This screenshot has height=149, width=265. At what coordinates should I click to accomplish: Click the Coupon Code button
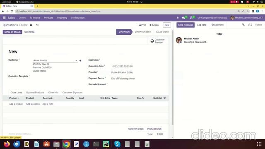click(136, 129)
